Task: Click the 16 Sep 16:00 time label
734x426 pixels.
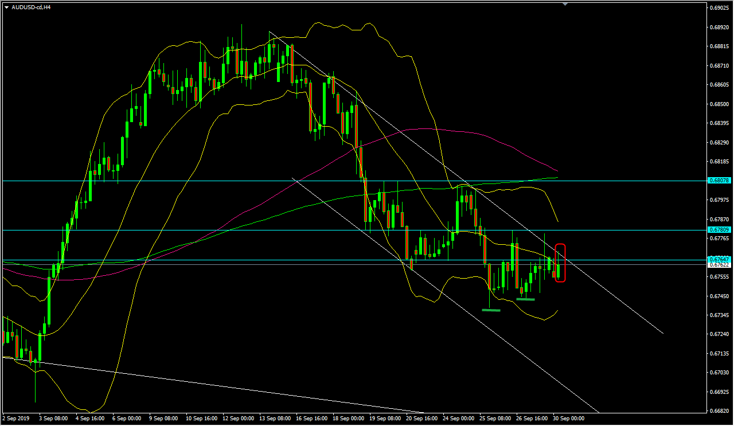Action: tap(311, 419)
